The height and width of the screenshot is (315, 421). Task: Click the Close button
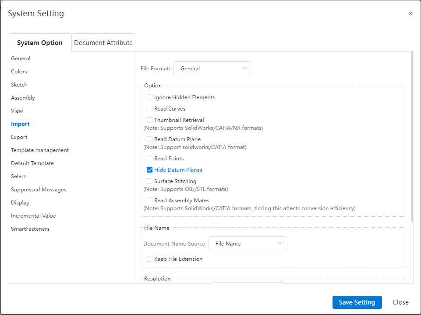coord(400,302)
